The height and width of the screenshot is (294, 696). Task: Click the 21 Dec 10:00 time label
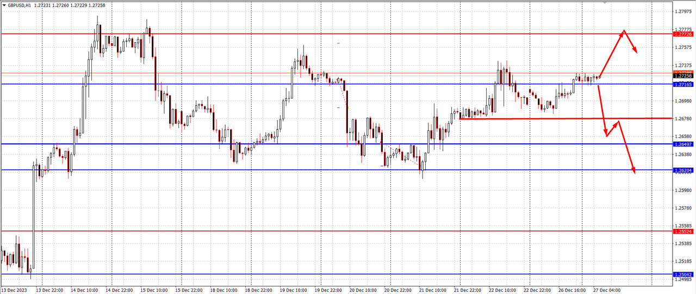coord(432,290)
